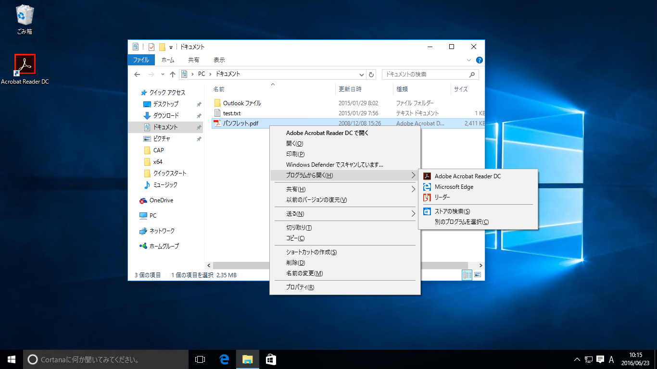Expand the 共有(H) submenu
The height and width of the screenshot is (369, 657).
click(345, 189)
